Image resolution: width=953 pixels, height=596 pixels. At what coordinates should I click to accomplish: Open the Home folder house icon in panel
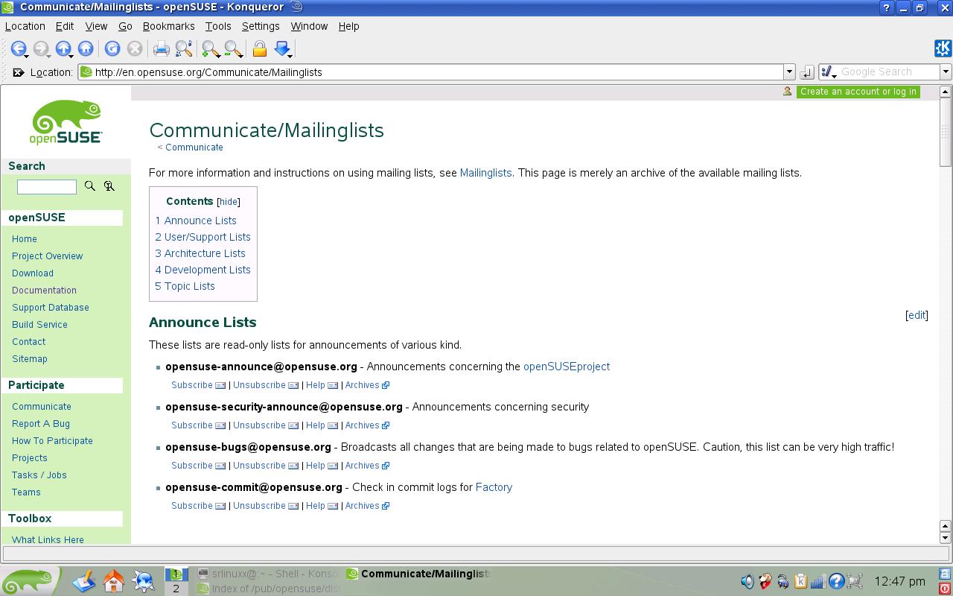(113, 580)
